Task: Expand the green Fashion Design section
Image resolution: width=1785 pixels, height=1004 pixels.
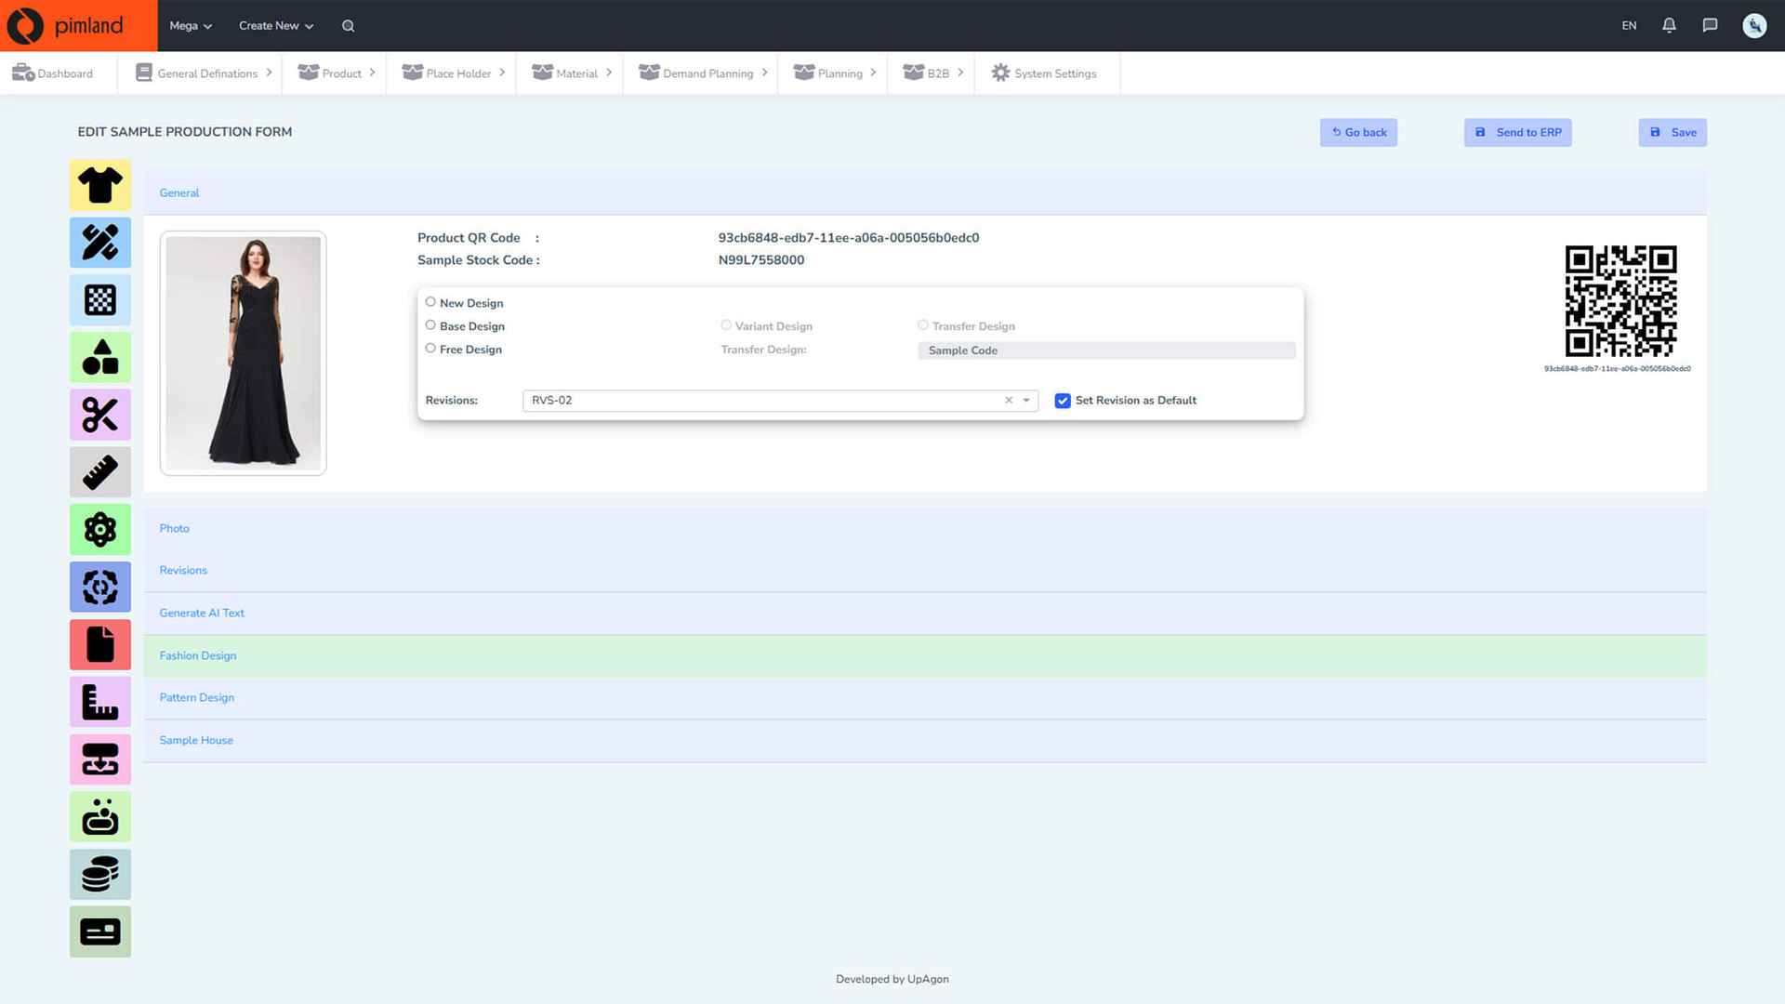Action: click(x=198, y=655)
